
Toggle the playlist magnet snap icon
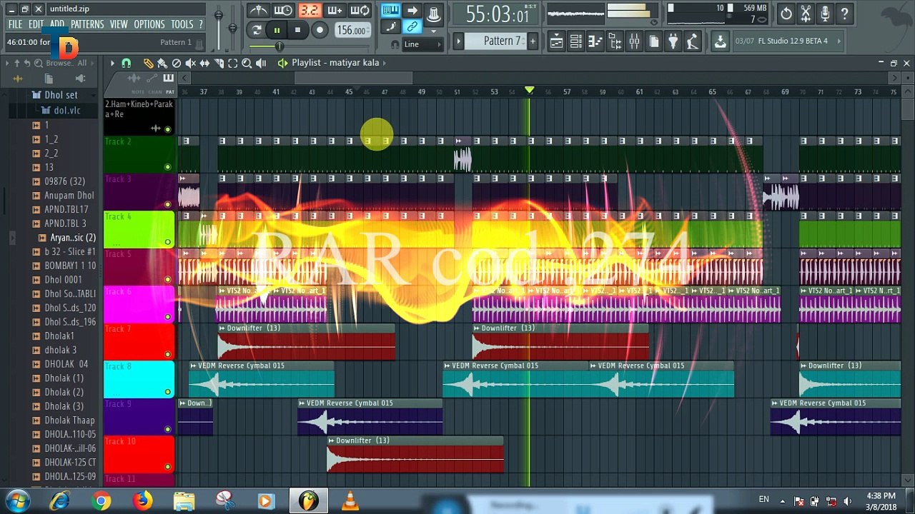[127, 63]
